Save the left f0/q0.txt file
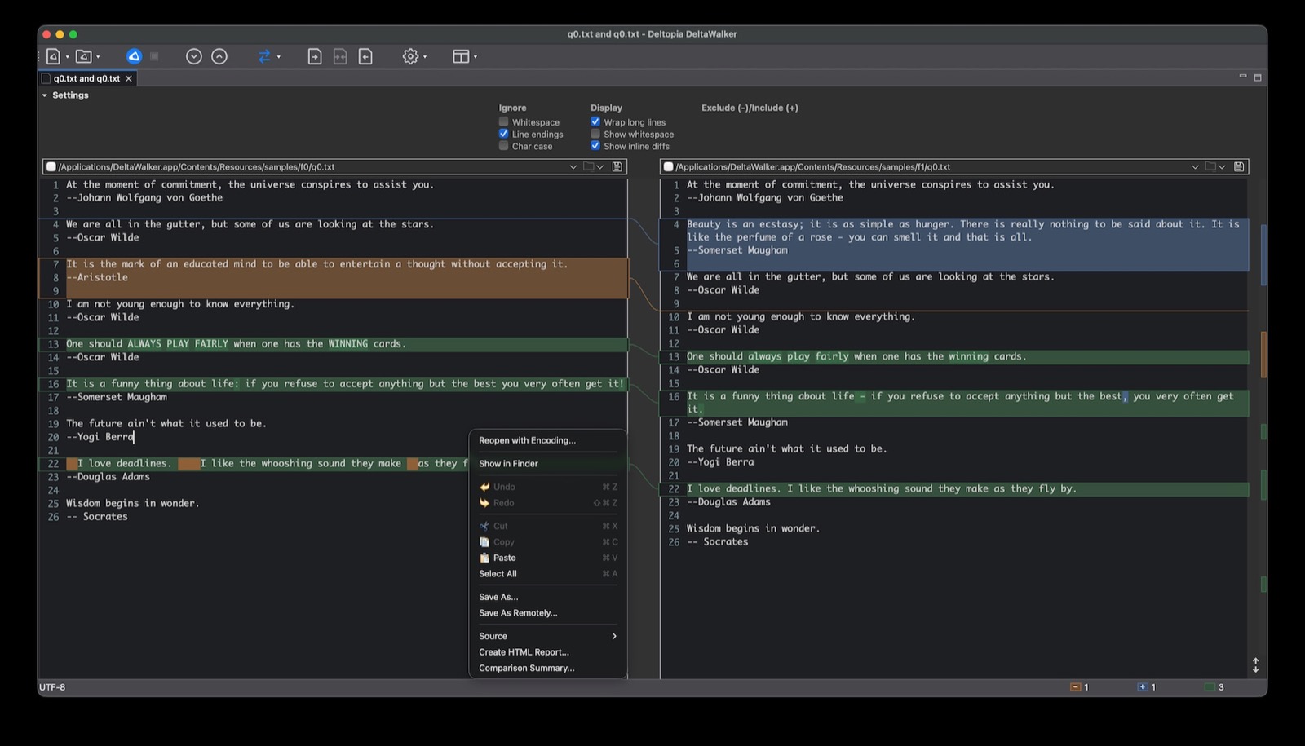 click(x=617, y=167)
